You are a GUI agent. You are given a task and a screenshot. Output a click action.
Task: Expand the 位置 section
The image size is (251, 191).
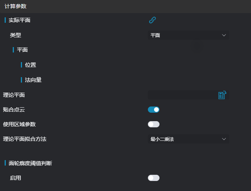31,65
